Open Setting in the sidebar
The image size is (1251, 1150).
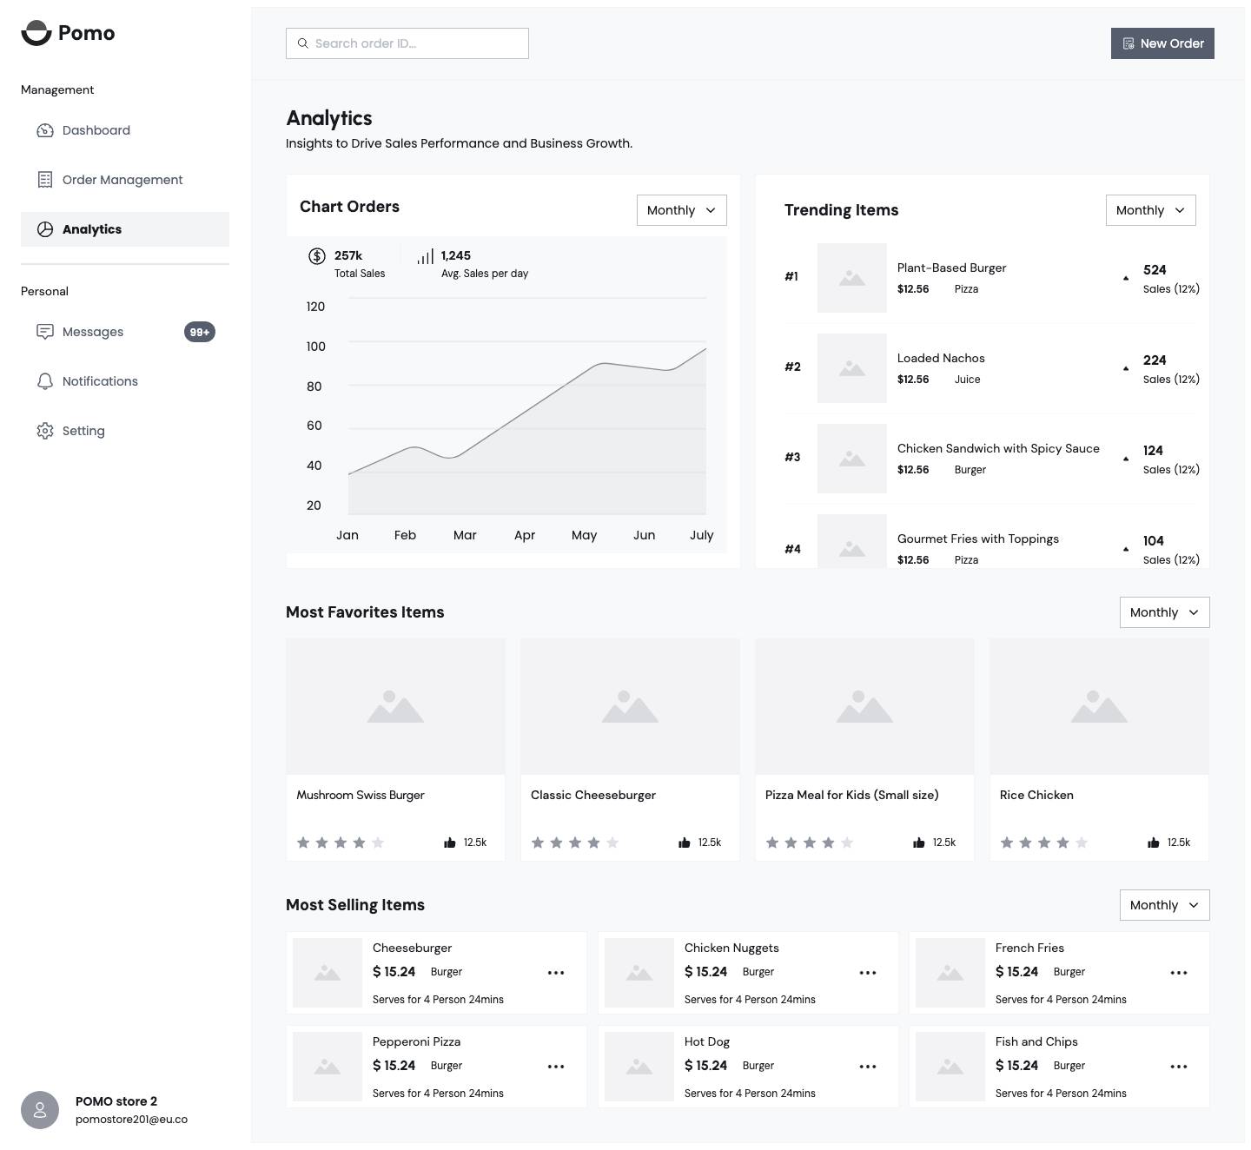[125, 431]
